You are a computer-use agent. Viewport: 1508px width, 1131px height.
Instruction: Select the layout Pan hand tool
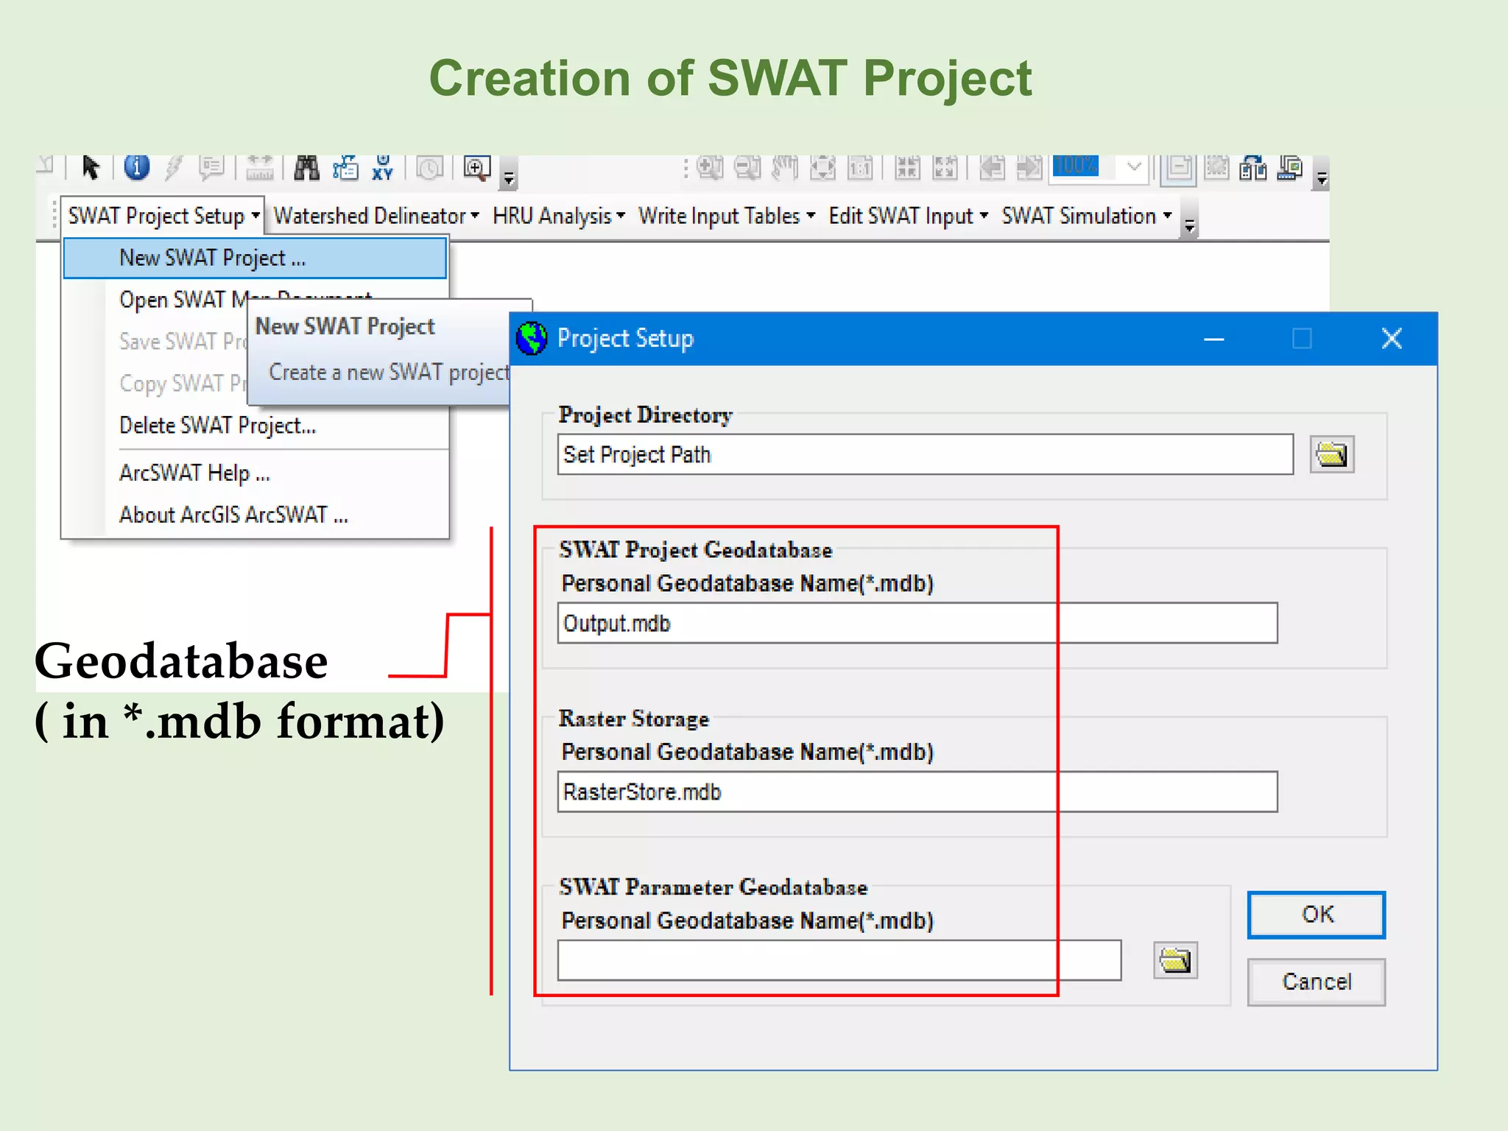[785, 168]
